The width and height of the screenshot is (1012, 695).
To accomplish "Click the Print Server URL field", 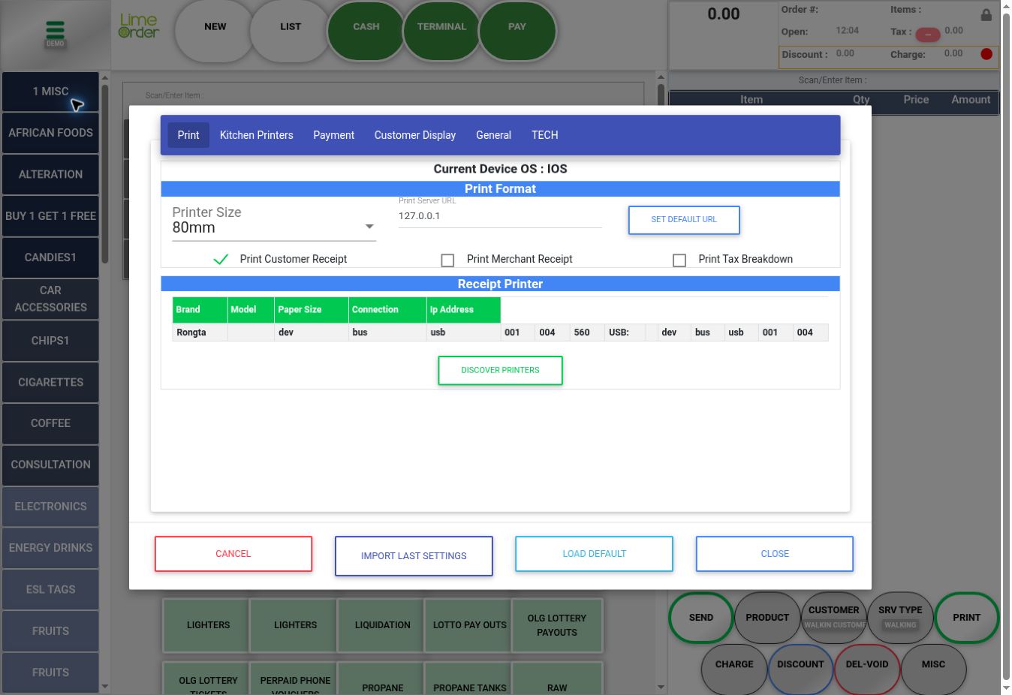I will pyautogui.click(x=500, y=216).
